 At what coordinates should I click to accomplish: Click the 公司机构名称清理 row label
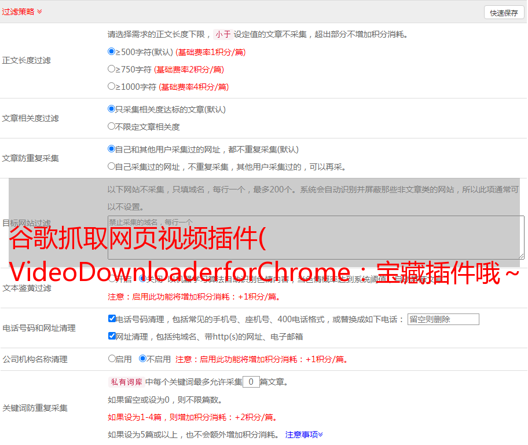click(x=35, y=359)
